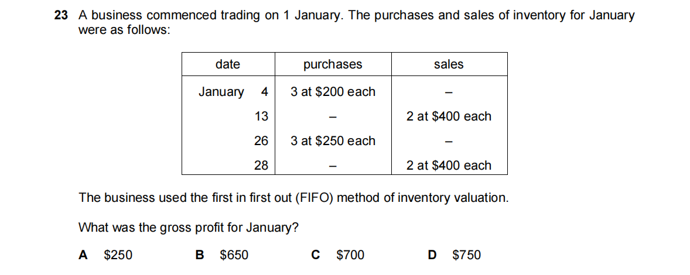The height and width of the screenshot is (275, 690).
Task: Click the "sales" column header
Action: (449, 64)
